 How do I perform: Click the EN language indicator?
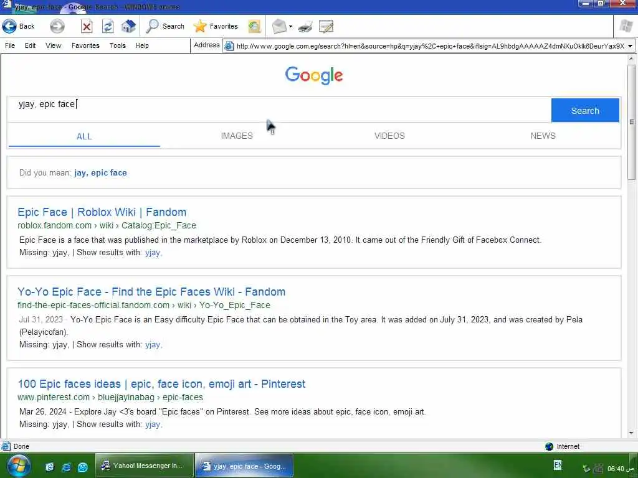pyautogui.click(x=558, y=464)
